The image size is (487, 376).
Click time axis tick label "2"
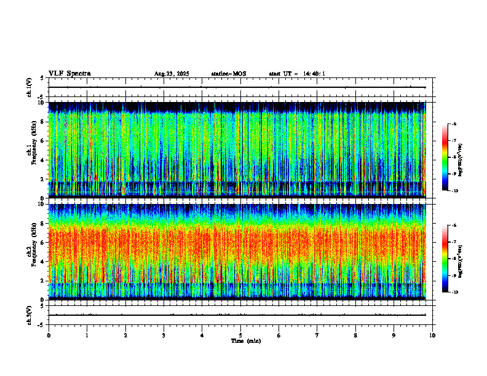125,335
